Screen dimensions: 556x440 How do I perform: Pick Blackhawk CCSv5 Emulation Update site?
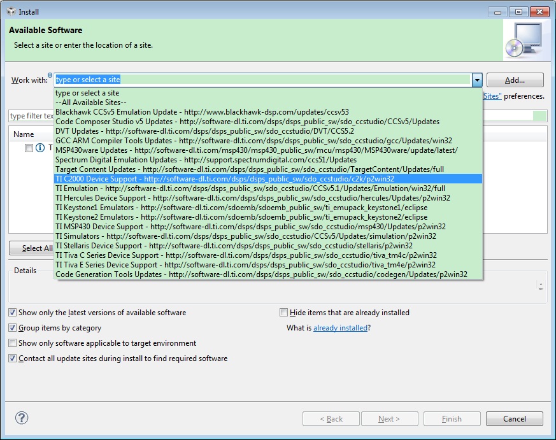[268, 112]
